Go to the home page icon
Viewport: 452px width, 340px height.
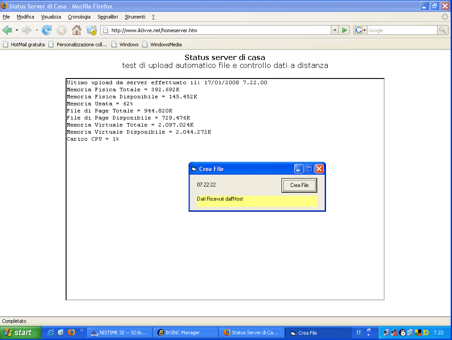tap(76, 30)
